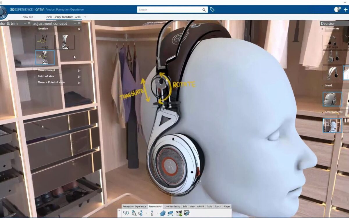This screenshot has width=349, height=218.
Task: Select the highlighted both ideation thumbnail
Action: (45, 57)
